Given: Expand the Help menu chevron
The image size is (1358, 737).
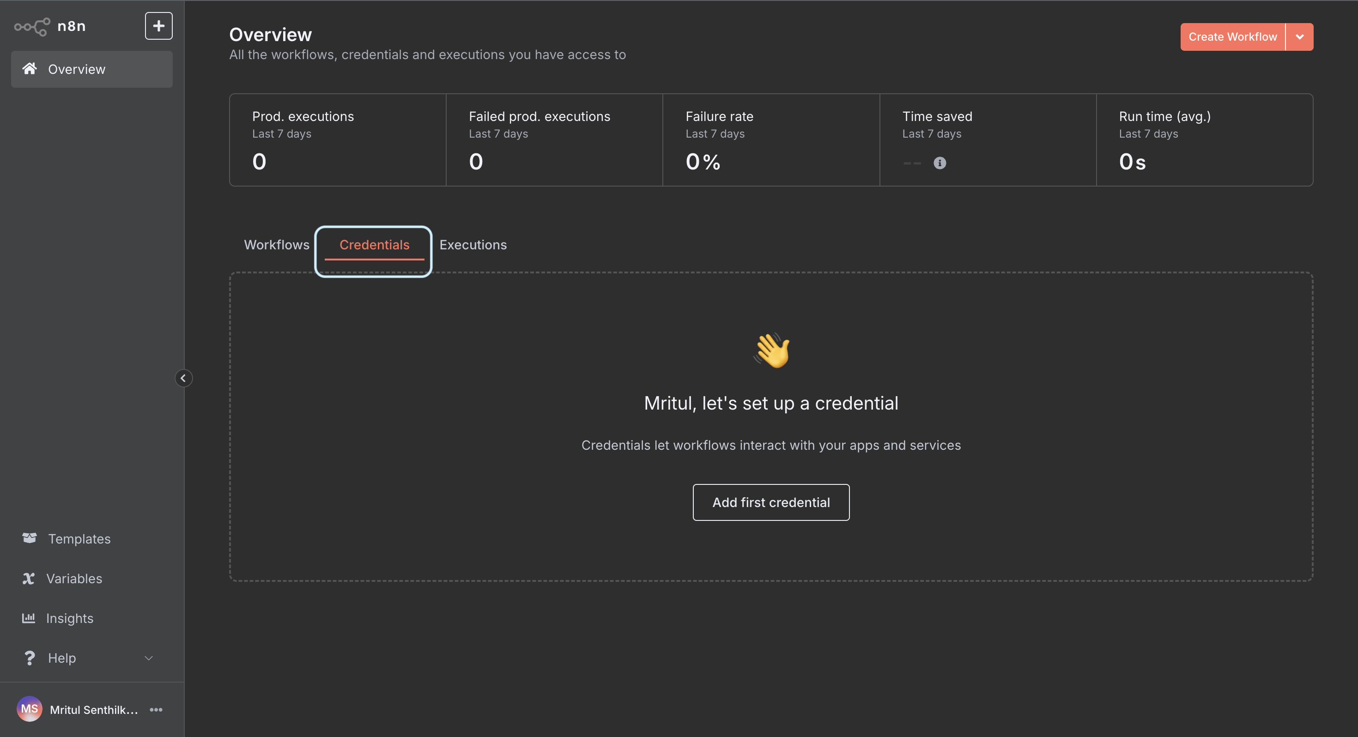Looking at the screenshot, I should click(149, 658).
